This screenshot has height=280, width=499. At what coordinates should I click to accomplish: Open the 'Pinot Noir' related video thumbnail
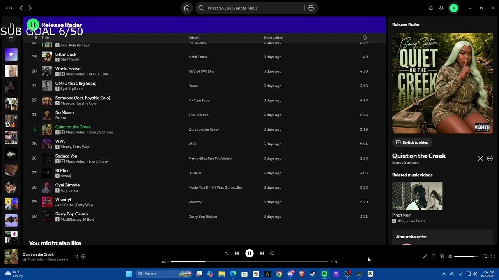pyautogui.click(x=417, y=196)
